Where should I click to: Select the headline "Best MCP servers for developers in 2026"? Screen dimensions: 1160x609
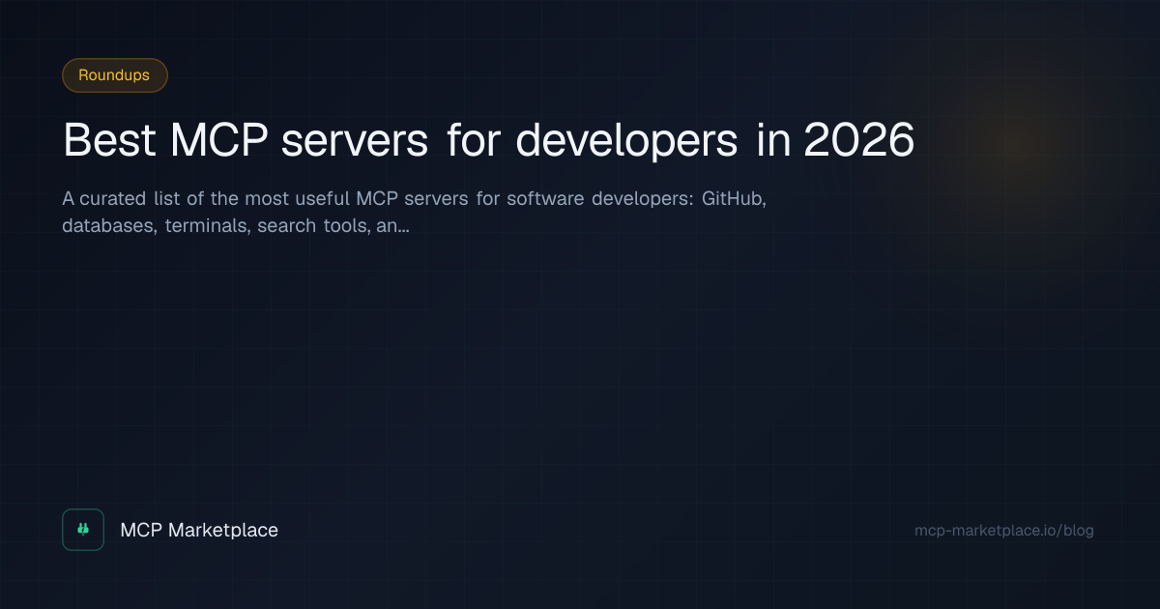488,142
